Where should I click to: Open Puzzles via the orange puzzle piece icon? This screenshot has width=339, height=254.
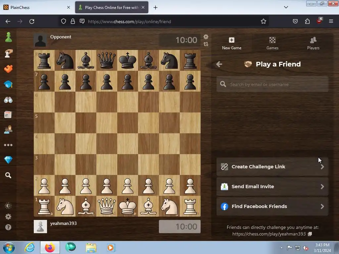pos(8,69)
